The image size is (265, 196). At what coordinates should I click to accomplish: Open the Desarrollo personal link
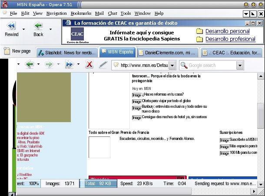[x=228, y=31]
